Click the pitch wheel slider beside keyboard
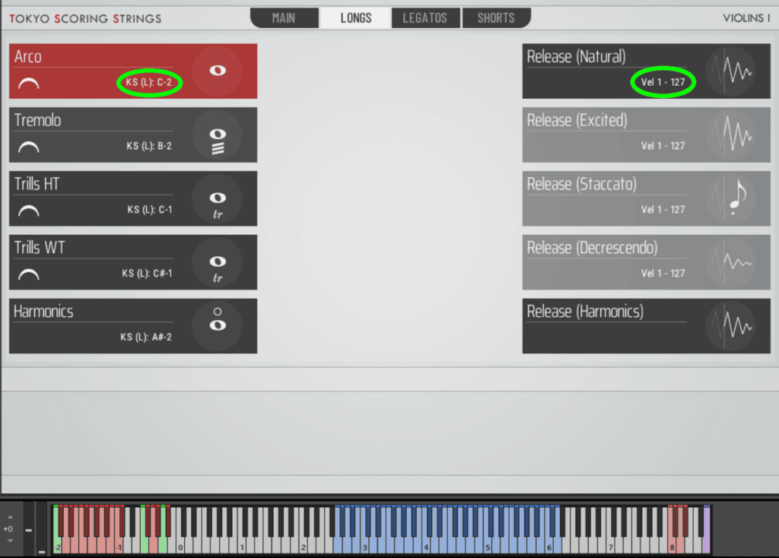The width and height of the screenshot is (779, 558). [29, 530]
